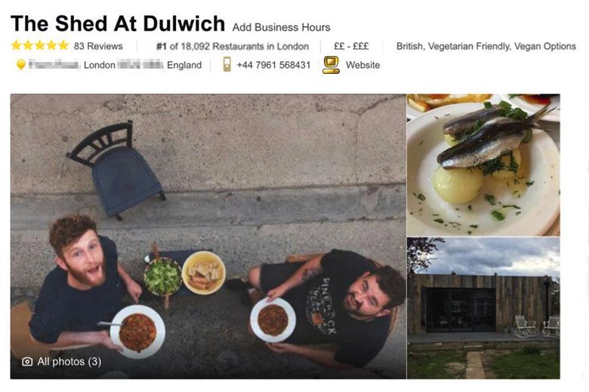
Task: Click the five-star rating icons
Action: (40, 45)
